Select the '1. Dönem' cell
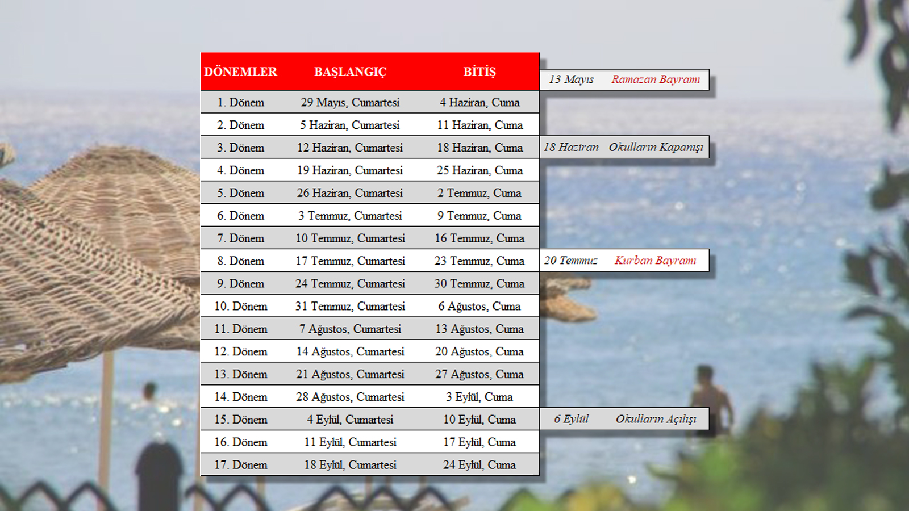 coord(241,103)
